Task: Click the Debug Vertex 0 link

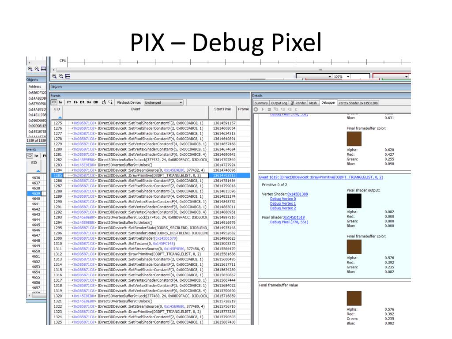Action: coord(283,199)
